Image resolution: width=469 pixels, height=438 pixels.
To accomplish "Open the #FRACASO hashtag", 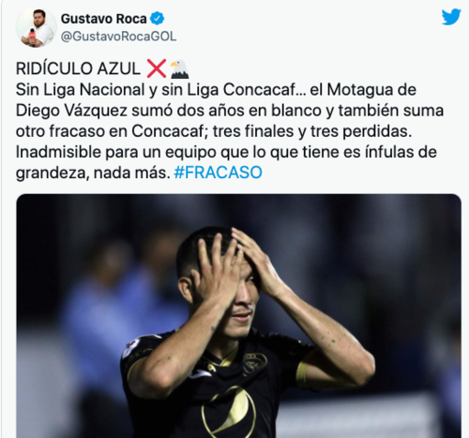I will pos(218,173).
